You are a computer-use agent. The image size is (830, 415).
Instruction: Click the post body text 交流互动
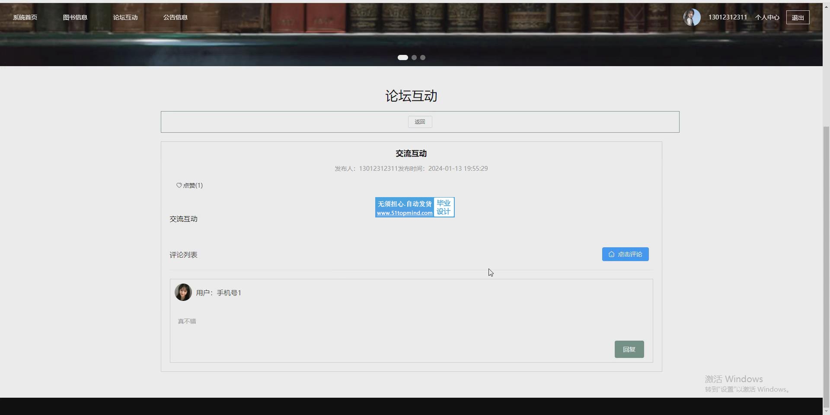pos(183,219)
